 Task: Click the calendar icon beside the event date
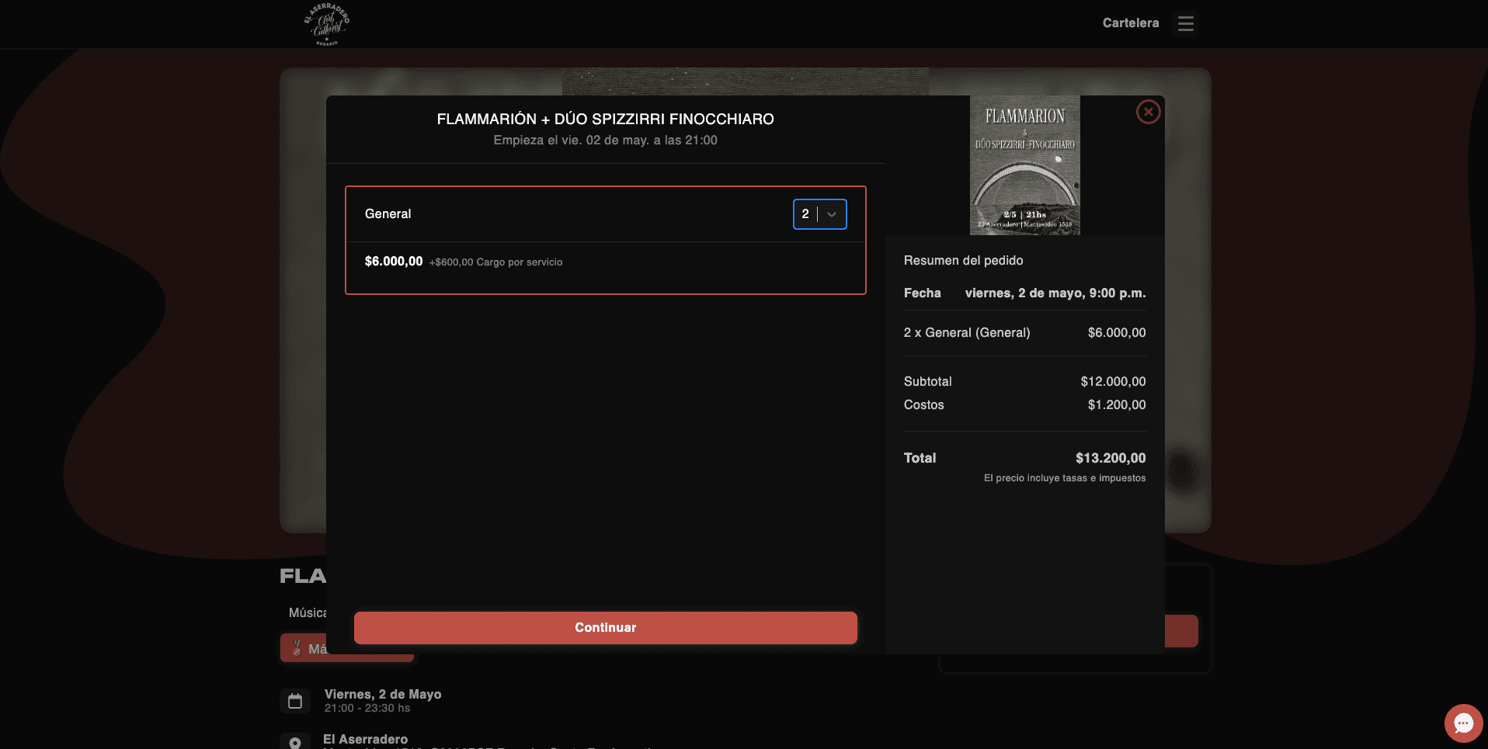click(295, 699)
